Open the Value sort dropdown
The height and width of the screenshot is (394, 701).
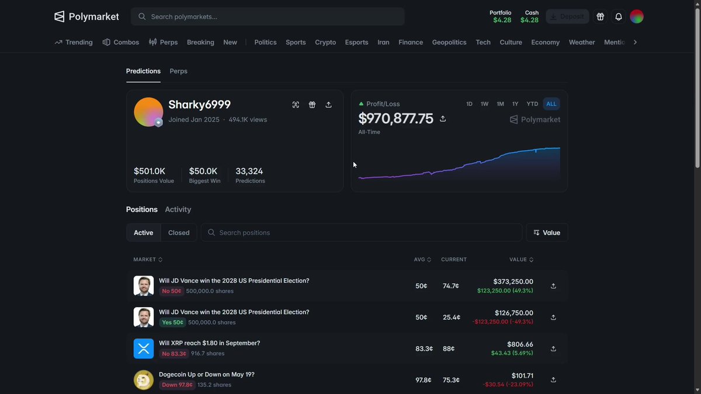click(547, 232)
